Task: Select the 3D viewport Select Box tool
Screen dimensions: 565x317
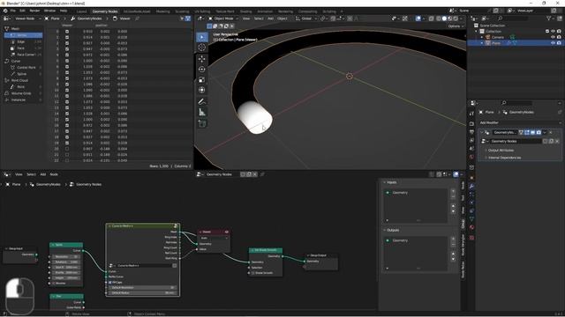Action: [x=202, y=37]
